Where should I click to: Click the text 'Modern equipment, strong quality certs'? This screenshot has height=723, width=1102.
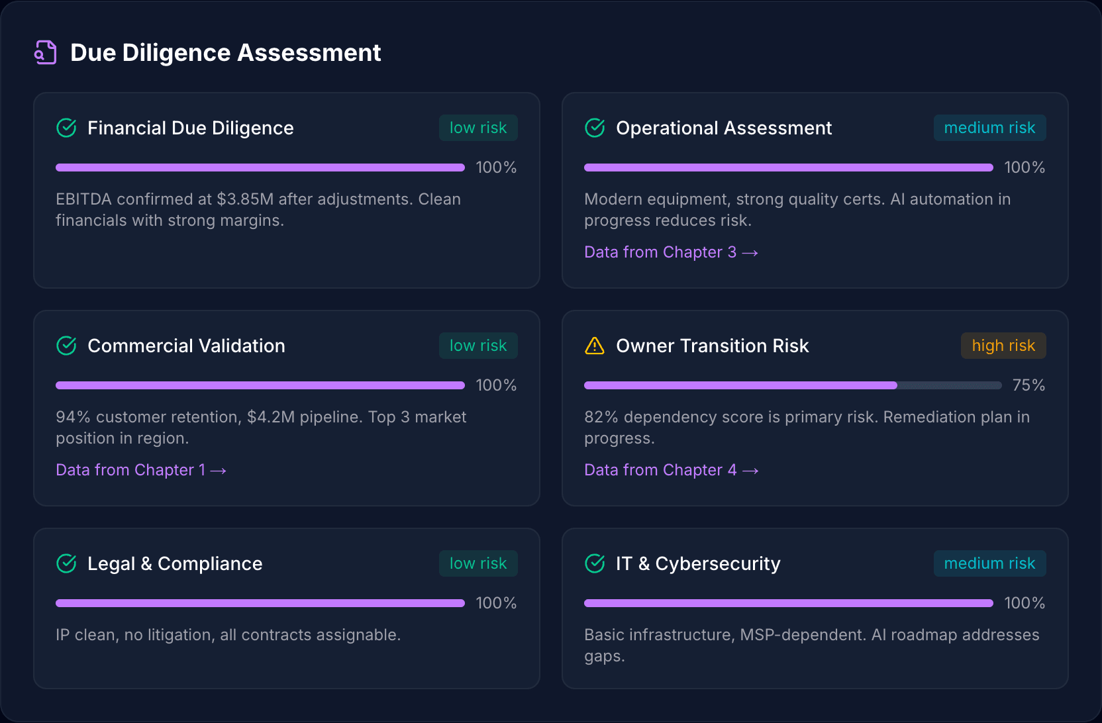click(x=732, y=199)
